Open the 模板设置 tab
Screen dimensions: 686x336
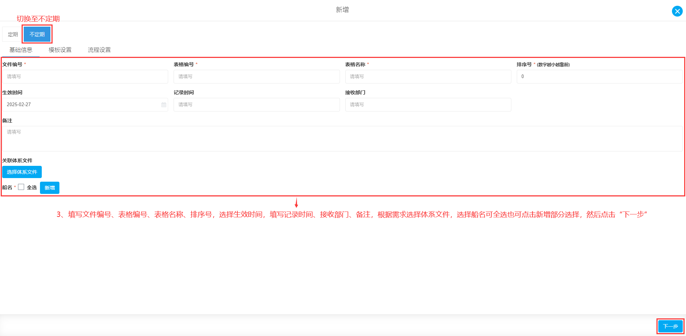(60, 50)
